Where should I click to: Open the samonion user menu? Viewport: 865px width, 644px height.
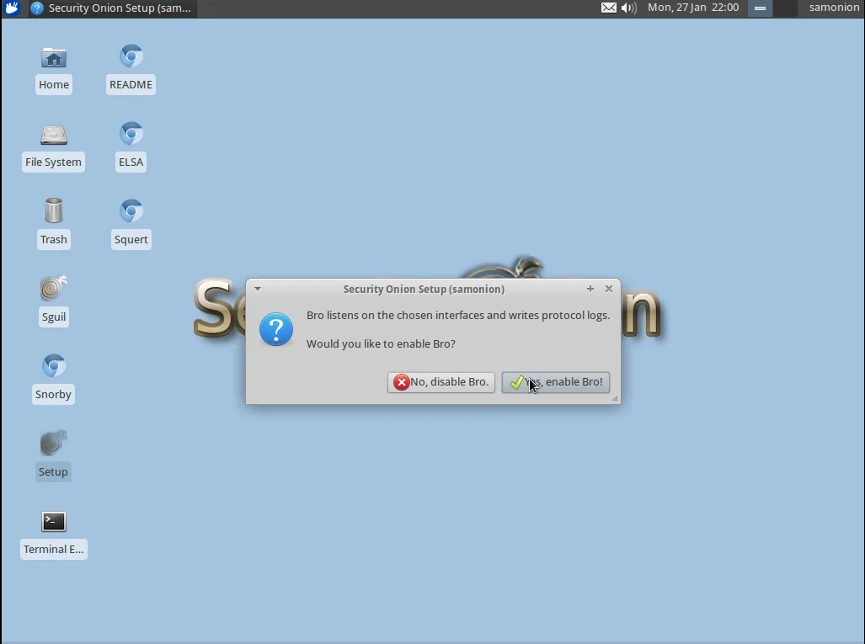coord(834,8)
